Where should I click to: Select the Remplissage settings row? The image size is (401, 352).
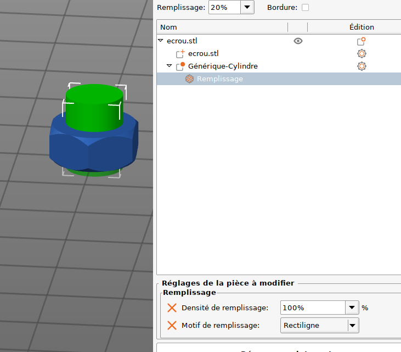click(279, 79)
